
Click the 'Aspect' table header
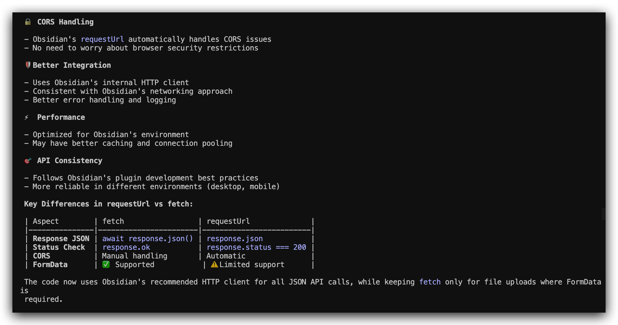46,221
